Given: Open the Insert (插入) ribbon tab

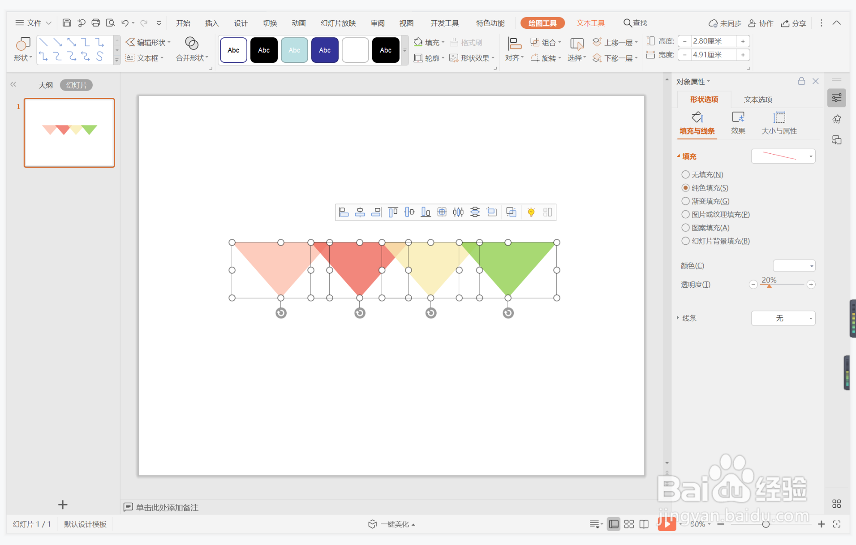Looking at the screenshot, I should click(x=212, y=23).
